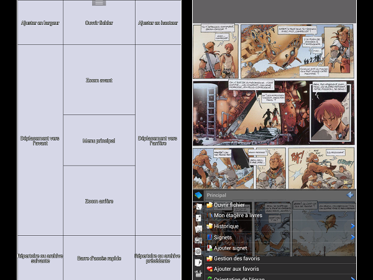Tap the blue book icon beside Principal

click(x=198, y=195)
